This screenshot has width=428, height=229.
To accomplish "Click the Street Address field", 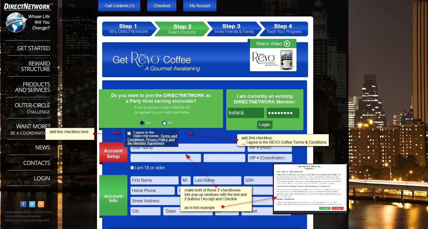I will 155,201.
